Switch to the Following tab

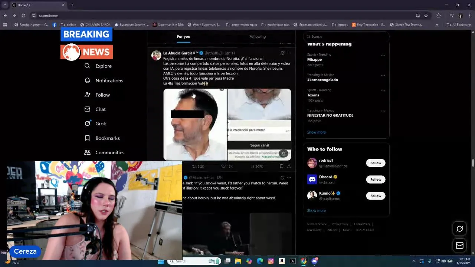pos(258,36)
